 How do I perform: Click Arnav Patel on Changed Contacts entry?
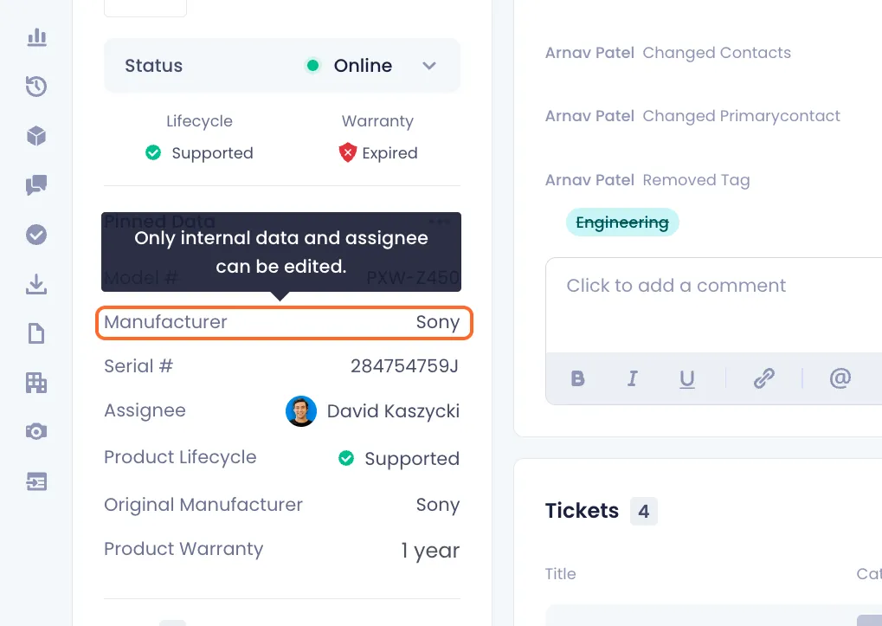pyautogui.click(x=589, y=53)
